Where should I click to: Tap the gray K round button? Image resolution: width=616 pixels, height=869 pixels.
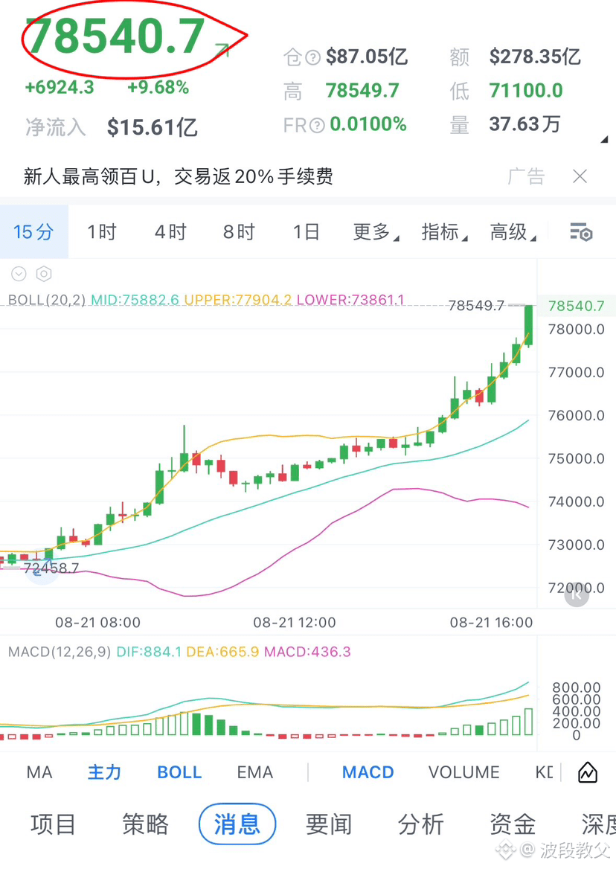click(577, 594)
